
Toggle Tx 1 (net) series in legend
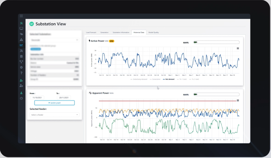tap(182, 79)
